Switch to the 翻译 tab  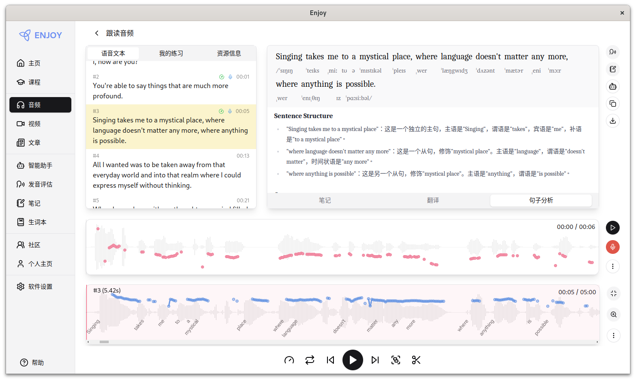pyautogui.click(x=433, y=200)
